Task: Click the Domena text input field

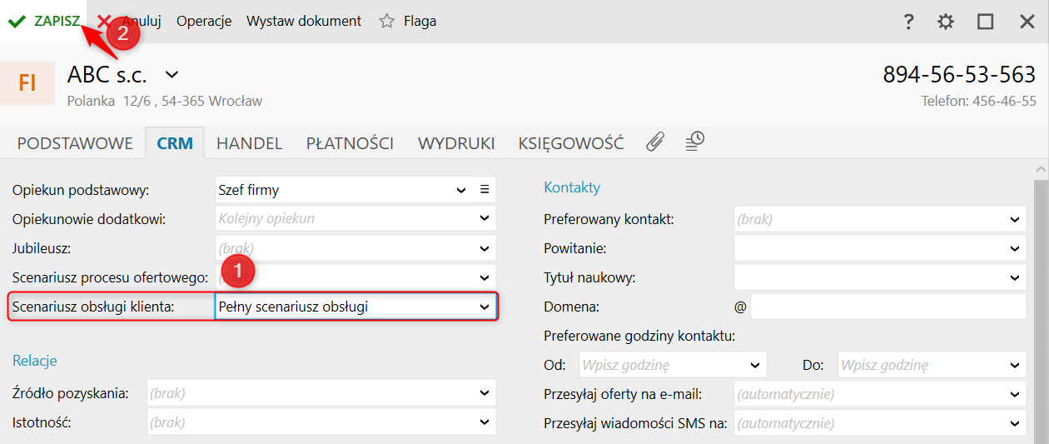Action: [x=887, y=307]
